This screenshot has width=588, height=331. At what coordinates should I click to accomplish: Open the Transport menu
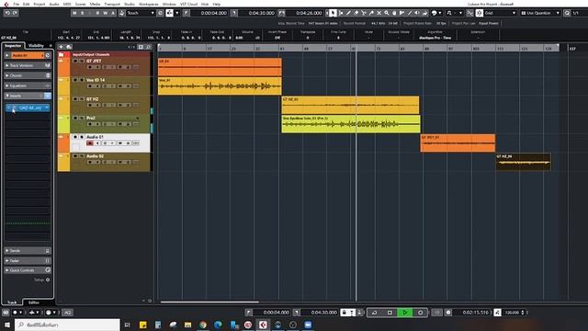112,4
